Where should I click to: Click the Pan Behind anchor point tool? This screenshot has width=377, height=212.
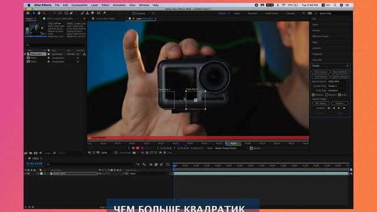point(60,13)
